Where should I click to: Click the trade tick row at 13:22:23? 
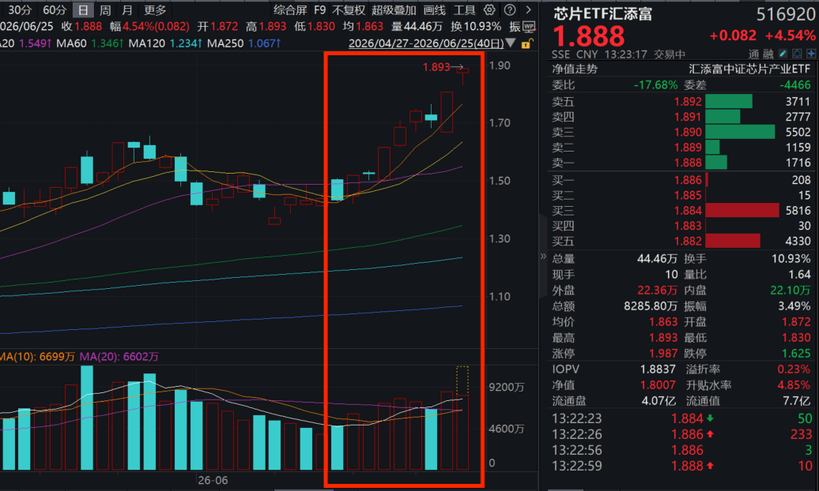click(681, 418)
